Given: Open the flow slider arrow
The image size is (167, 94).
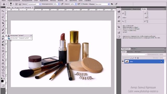Looking at the screenshot, I should pyautogui.click(x=76, y=4).
